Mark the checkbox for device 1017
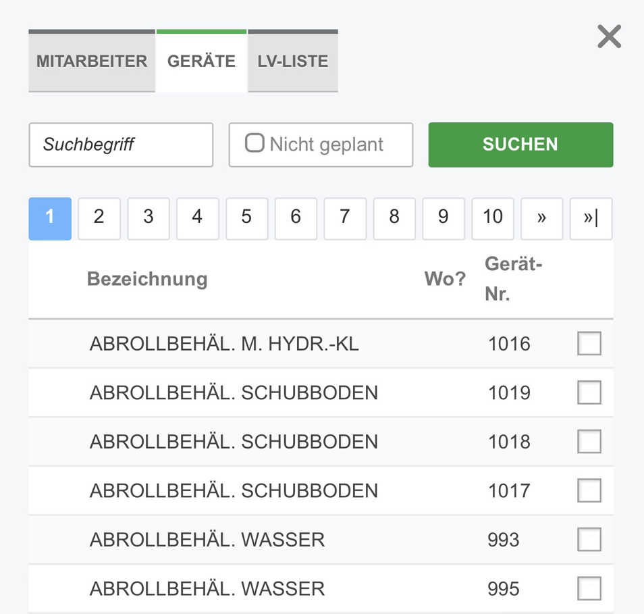This screenshot has height=614, width=644. click(589, 490)
